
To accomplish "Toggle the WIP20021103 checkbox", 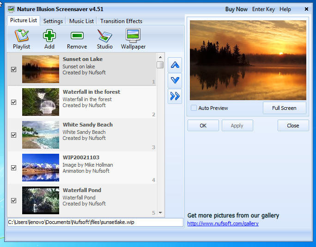I will [13, 168].
